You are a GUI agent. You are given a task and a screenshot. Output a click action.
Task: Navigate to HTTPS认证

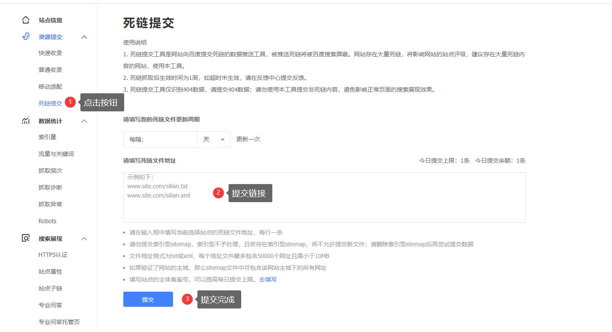coord(53,255)
